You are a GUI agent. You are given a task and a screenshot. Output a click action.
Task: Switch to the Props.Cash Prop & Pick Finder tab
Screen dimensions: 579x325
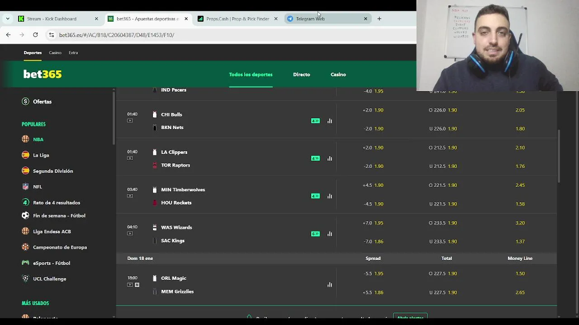point(237,19)
